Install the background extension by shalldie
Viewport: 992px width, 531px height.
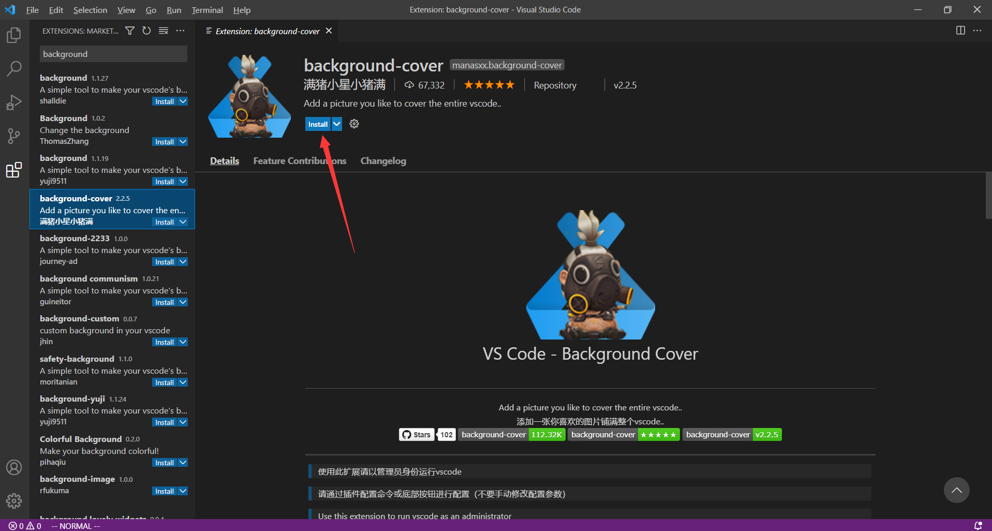click(165, 101)
